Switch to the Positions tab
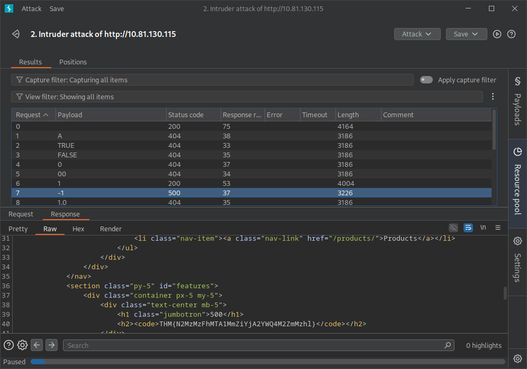The height and width of the screenshot is (369, 527). click(x=72, y=62)
